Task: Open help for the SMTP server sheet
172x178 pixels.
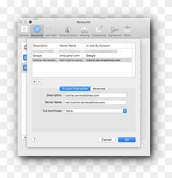Action: click(34, 140)
